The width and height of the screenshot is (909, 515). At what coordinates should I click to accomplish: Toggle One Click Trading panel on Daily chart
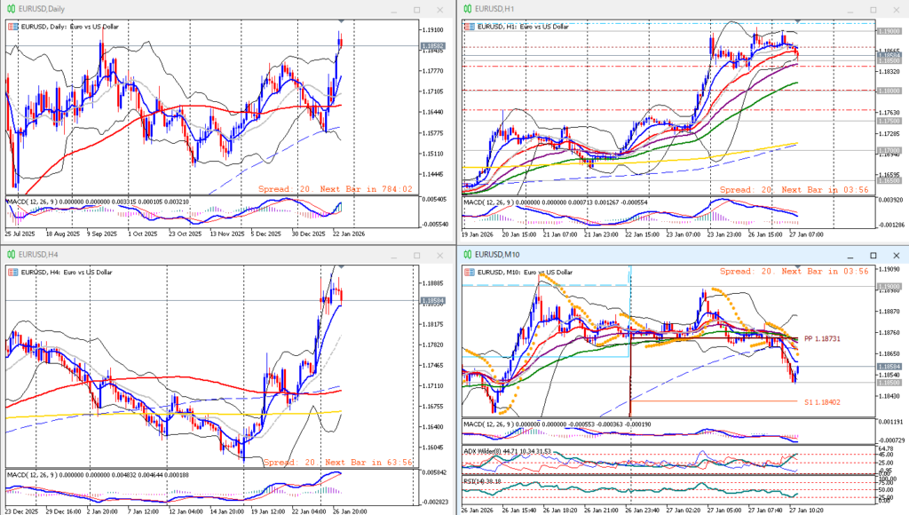pyautogui.click(x=12, y=27)
